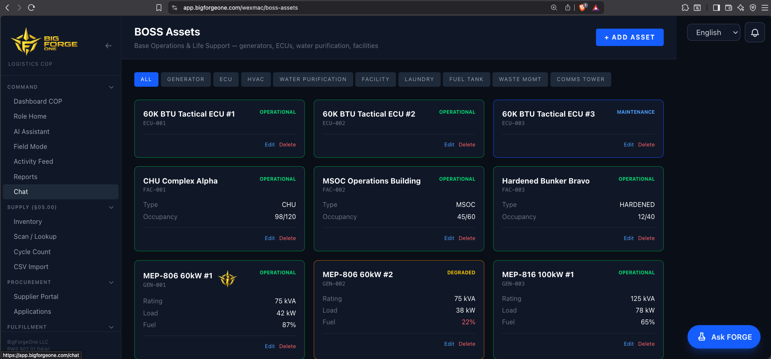Open the Brave shields icon
This screenshot has width=771, height=359.
tap(583, 8)
